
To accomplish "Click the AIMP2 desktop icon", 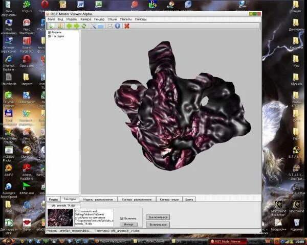I will pos(9,170).
